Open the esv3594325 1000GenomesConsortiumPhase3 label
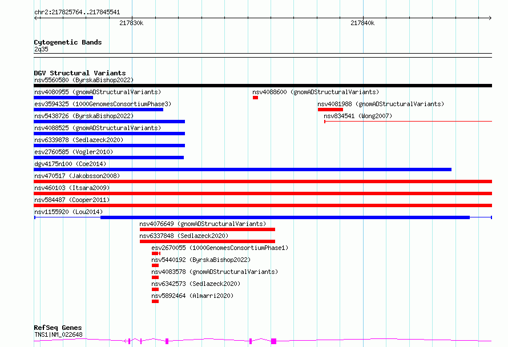Viewport: 508px width, 347px height. [103, 104]
